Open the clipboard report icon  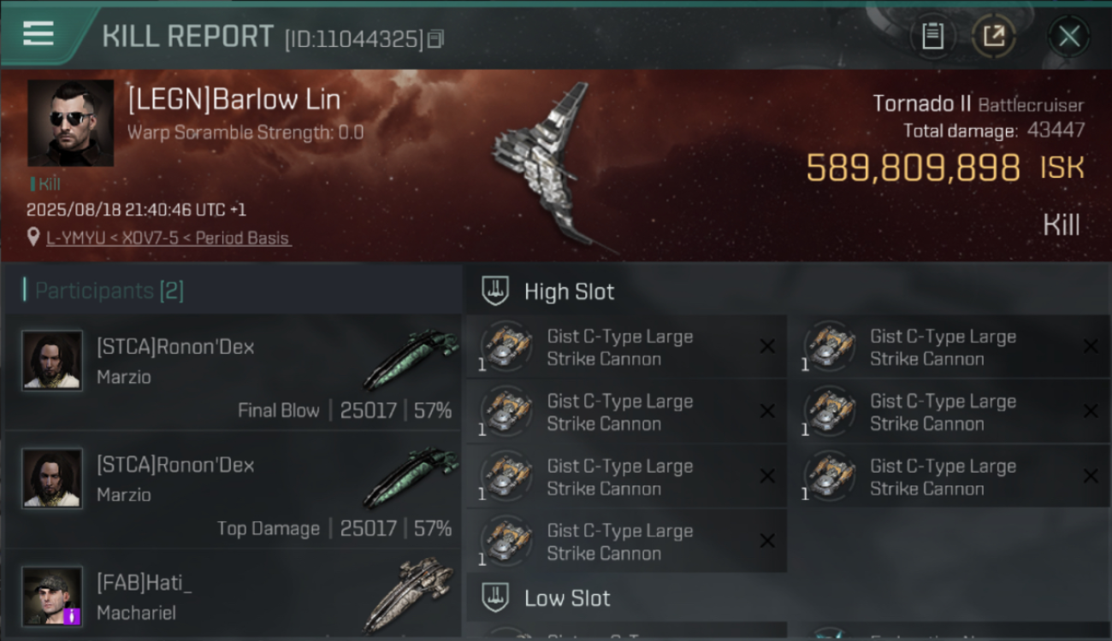tap(932, 36)
